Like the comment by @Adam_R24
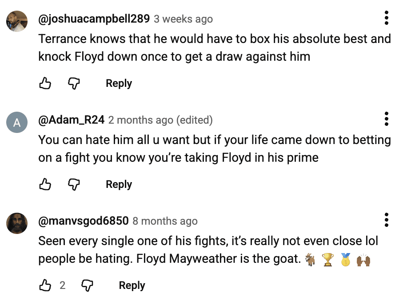This screenshot has height=304, width=407. [x=45, y=184]
